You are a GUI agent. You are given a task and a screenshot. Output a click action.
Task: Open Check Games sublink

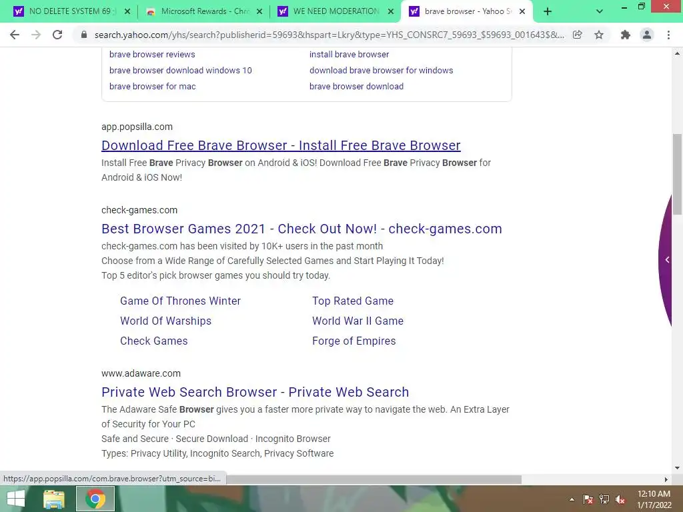click(154, 341)
